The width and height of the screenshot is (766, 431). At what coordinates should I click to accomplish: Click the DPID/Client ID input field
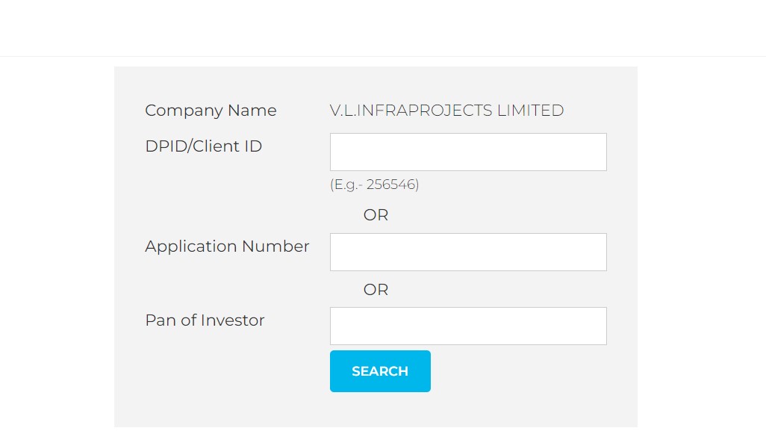(468, 152)
